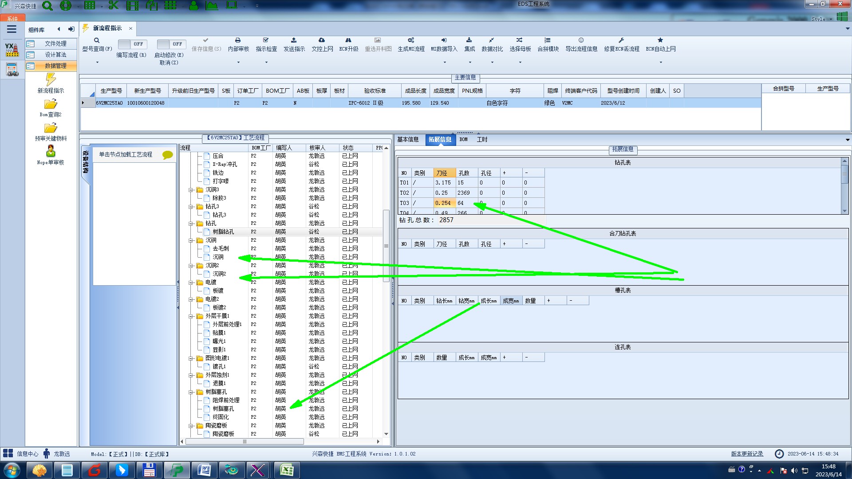This screenshot has height=479, width=852.
Task: Switch to 基本信息 tab
Action: [x=408, y=139]
